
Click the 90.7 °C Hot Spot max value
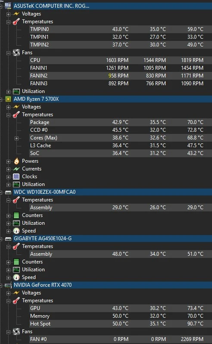tap(195, 324)
